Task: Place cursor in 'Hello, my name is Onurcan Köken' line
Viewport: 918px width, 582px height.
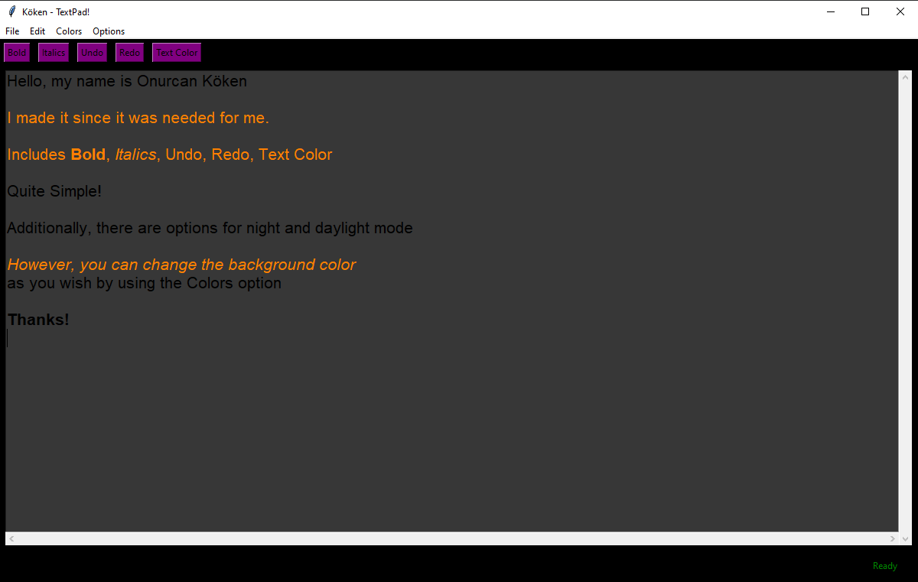Action: tap(127, 81)
